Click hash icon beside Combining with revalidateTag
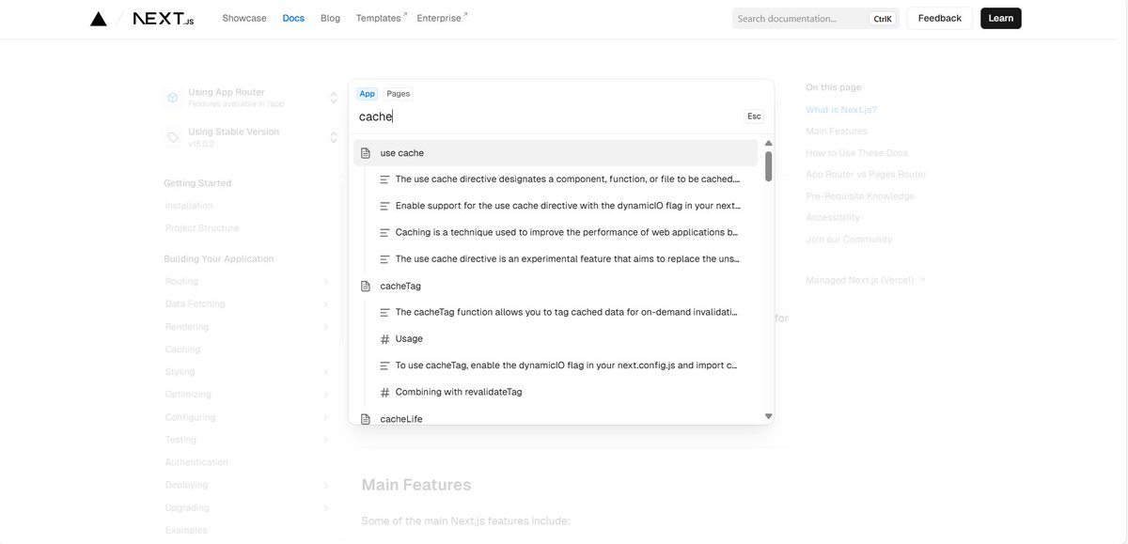Screen dimensions: 1128x544 click(x=384, y=392)
